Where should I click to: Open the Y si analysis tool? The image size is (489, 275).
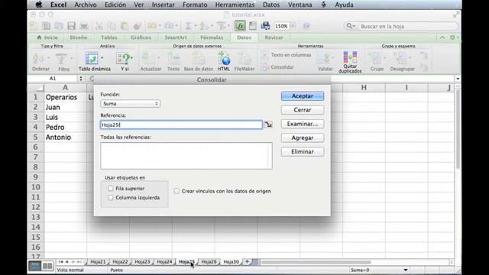(123, 58)
